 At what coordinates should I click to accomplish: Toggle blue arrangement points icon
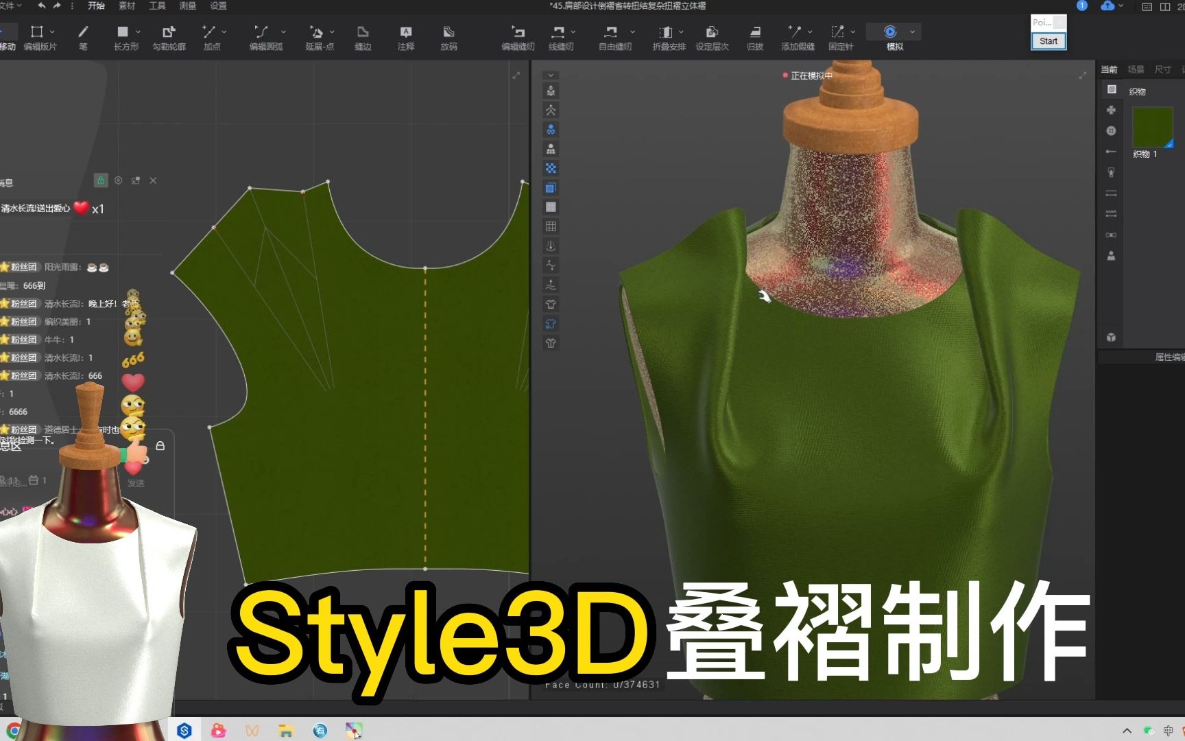click(x=551, y=129)
